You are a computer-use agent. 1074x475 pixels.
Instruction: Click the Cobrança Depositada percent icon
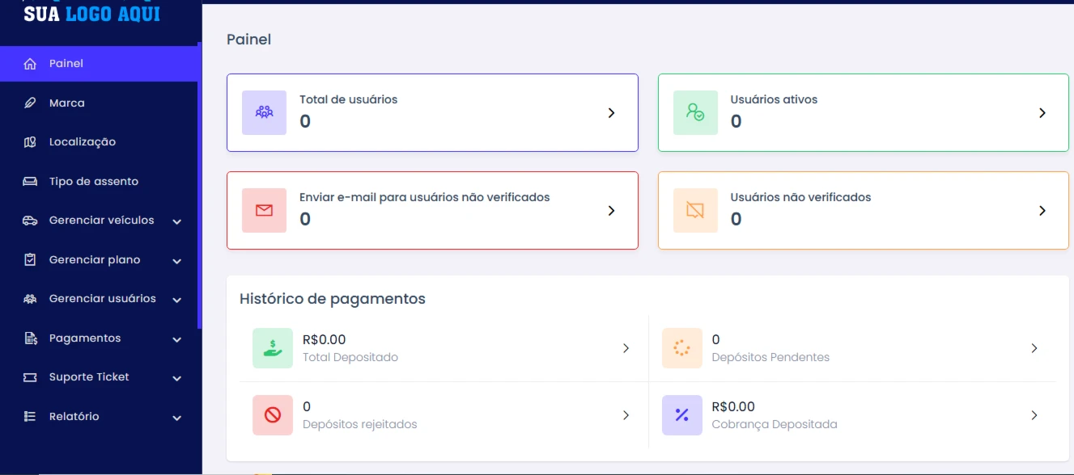click(x=682, y=415)
